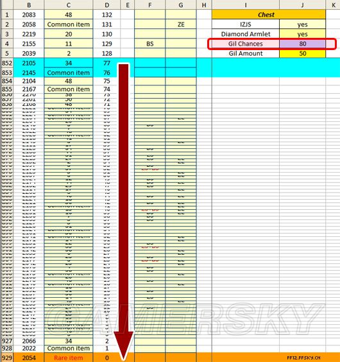Select column G header
Image resolution: width=340 pixels, height=362 pixels.
[x=181, y=5]
